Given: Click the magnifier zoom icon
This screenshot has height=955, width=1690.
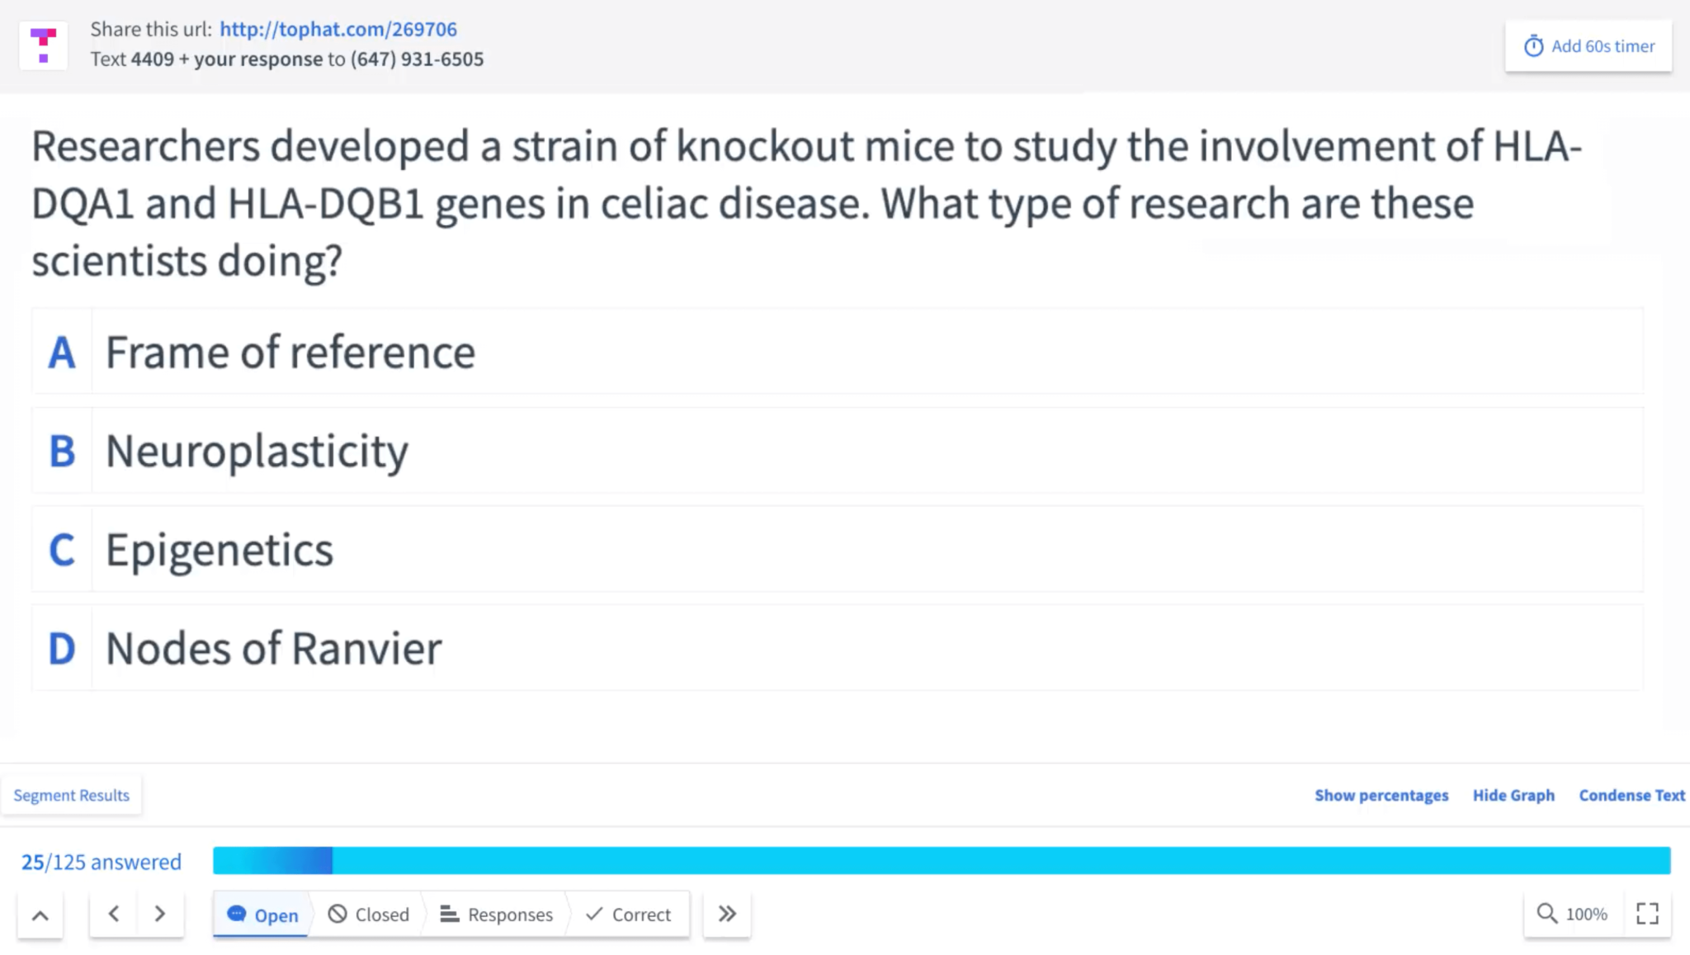Looking at the screenshot, I should [1546, 914].
